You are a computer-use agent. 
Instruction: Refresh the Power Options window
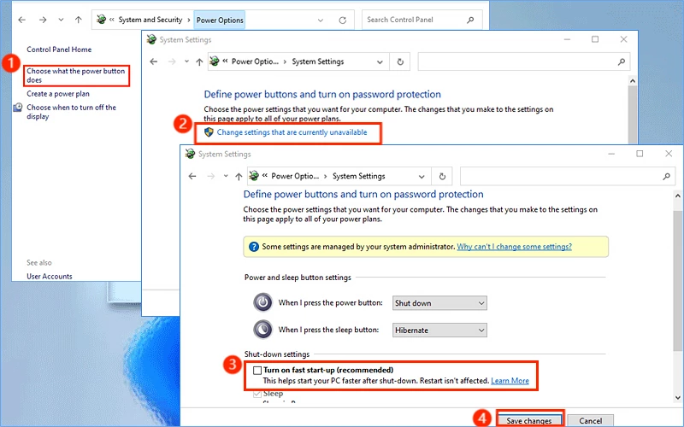point(343,20)
